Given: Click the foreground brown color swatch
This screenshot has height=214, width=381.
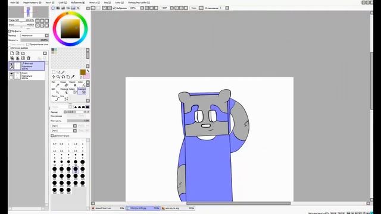Looking at the screenshot, I should [x=83, y=72].
